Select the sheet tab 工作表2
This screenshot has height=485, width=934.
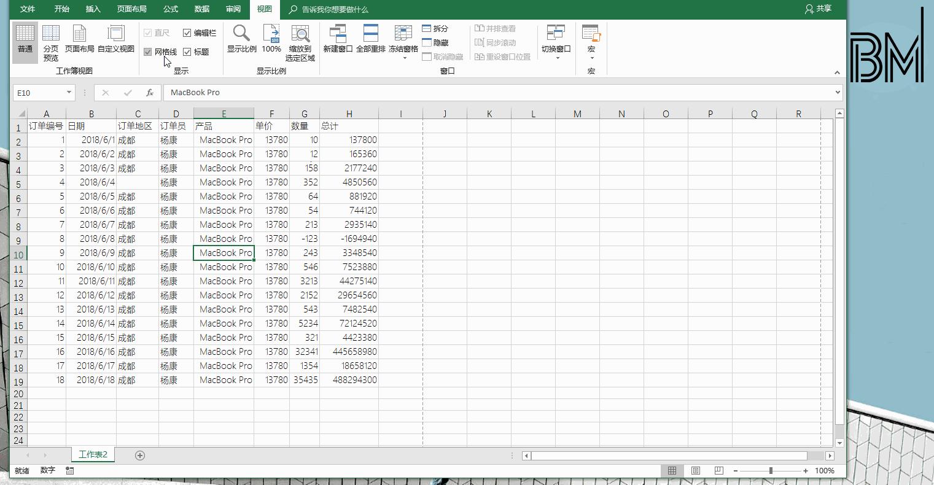click(93, 454)
